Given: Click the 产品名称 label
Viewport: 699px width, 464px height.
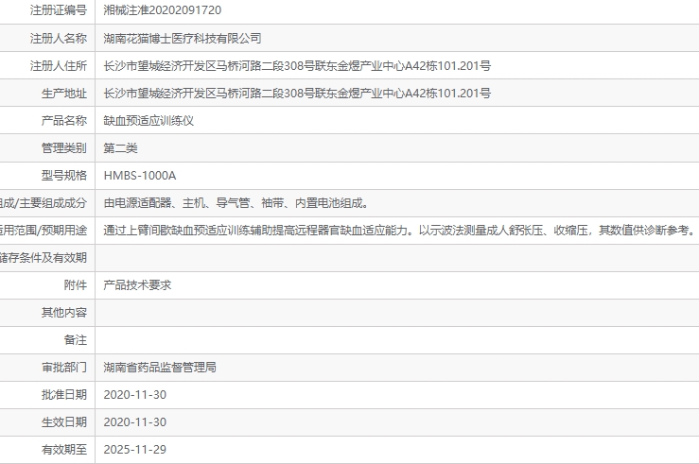Looking at the screenshot, I should click(64, 121).
